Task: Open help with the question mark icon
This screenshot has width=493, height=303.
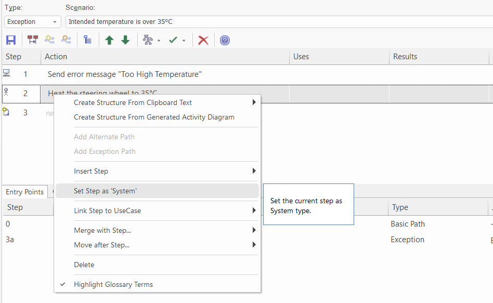Action: pyautogui.click(x=225, y=40)
